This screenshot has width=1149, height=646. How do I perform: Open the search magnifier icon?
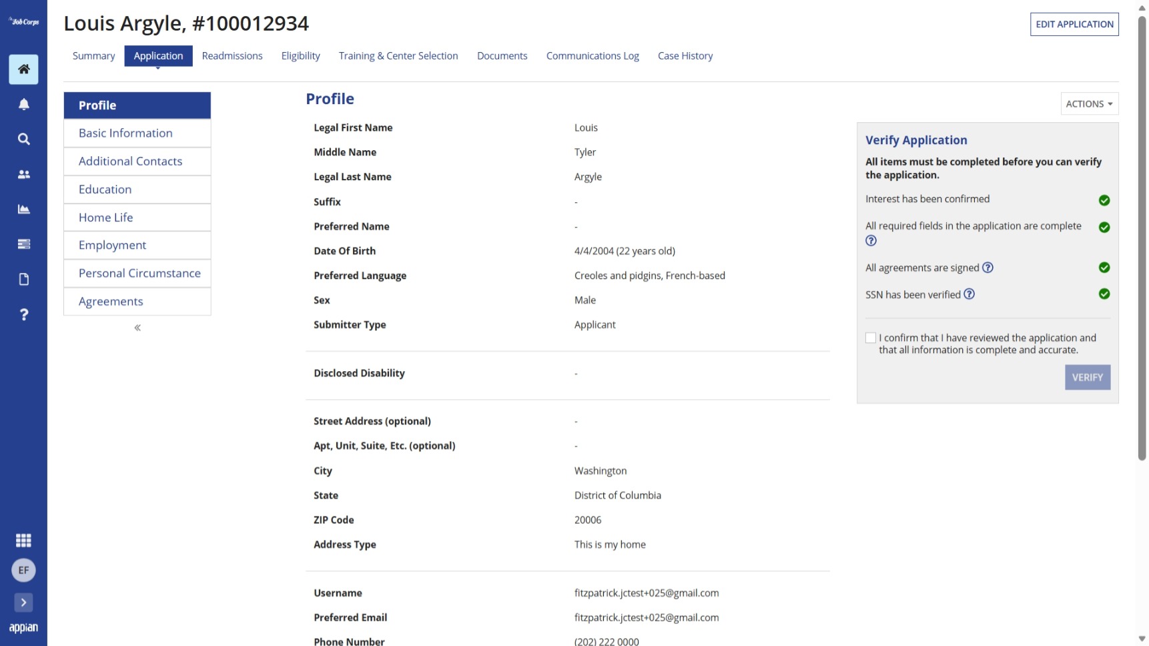click(23, 139)
